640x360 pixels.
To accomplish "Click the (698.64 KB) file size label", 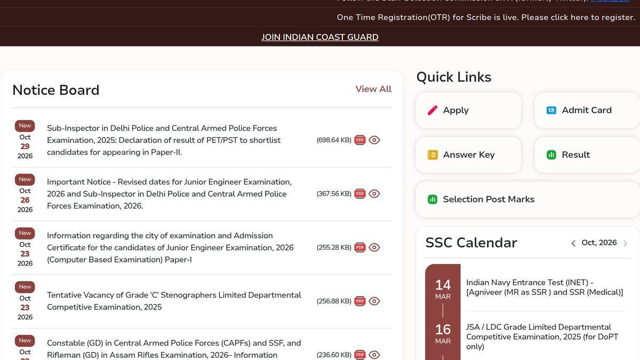I will (334, 140).
